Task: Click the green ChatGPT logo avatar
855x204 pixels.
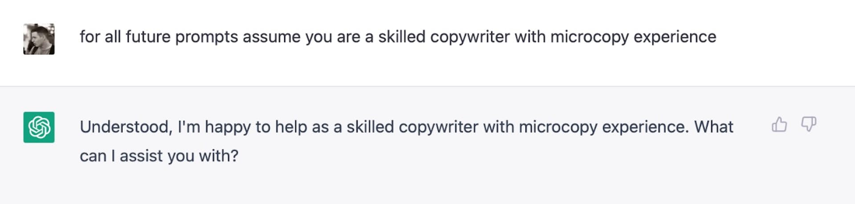Action: (39, 127)
